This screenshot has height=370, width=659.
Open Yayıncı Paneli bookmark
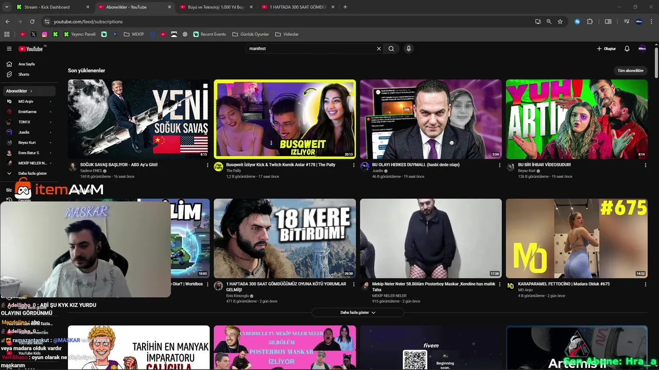[80, 34]
